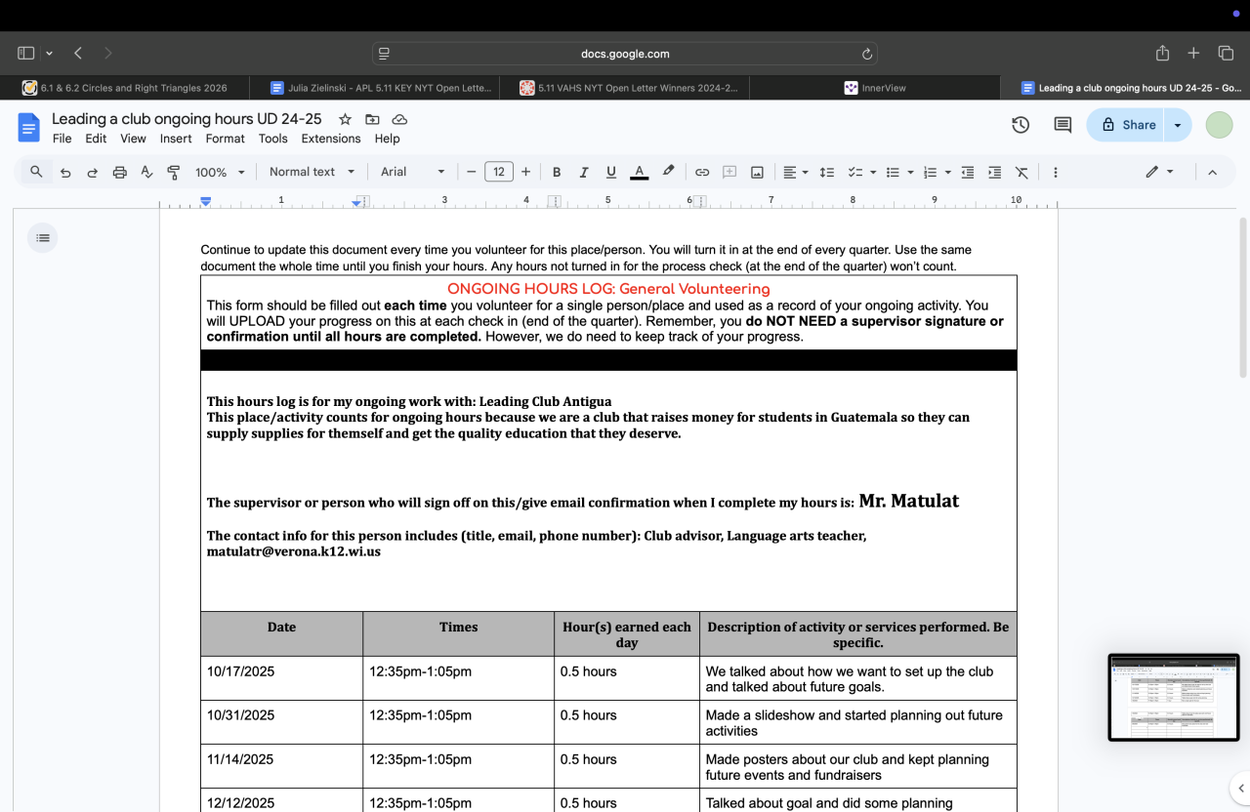Viewport: 1250px width, 812px height.
Task: Toggle the Safari sidebar
Action: point(26,53)
